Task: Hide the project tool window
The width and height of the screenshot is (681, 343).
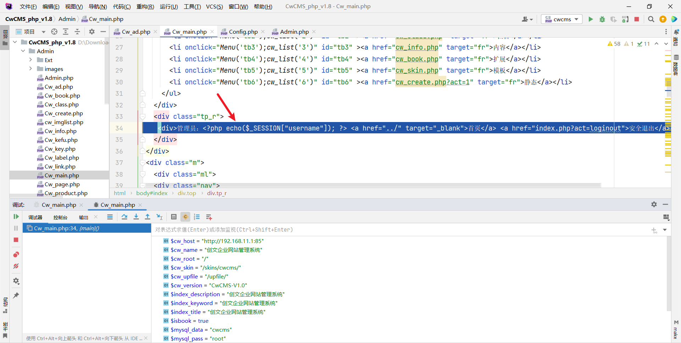Action: click(103, 32)
